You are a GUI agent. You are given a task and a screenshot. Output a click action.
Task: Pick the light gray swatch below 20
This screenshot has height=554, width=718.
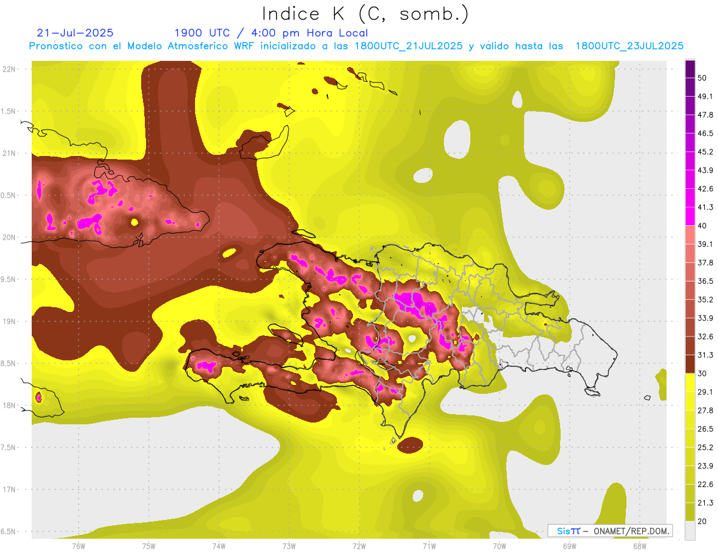(690, 531)
